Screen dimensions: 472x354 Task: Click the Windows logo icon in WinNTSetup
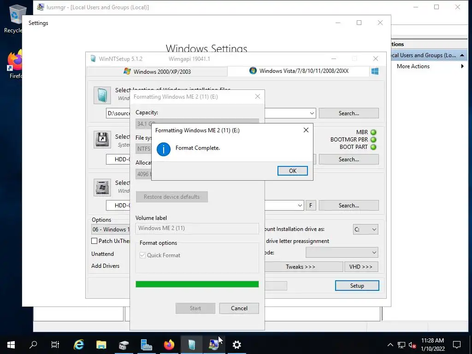coord(375,71)
